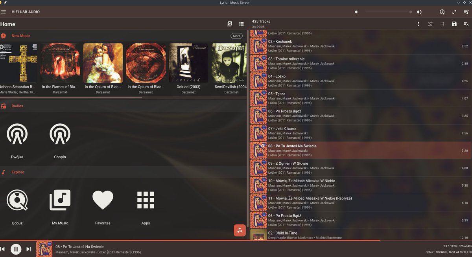Play queue track 02 Kochanek
472x257 pixels.
361,46
